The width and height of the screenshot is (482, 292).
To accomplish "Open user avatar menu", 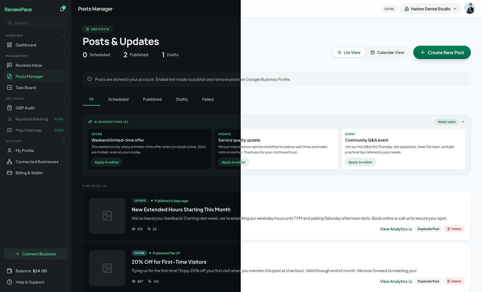I will tap(470, 8).
